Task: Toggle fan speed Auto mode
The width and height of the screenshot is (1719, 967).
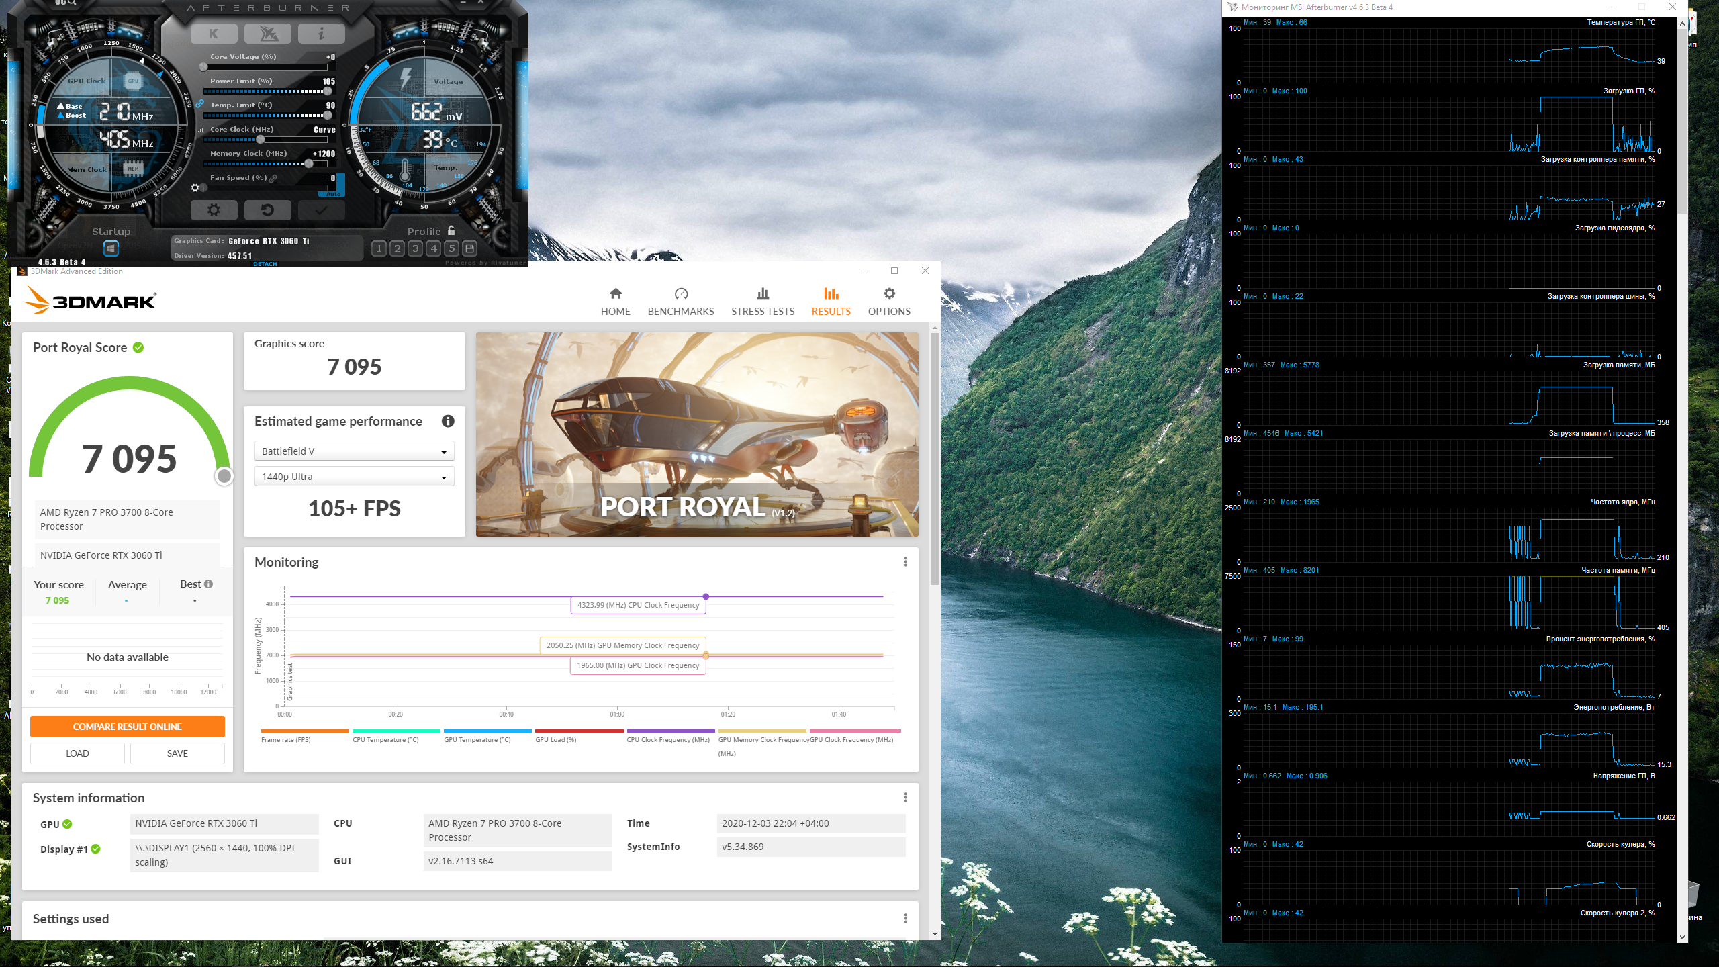Action: pos(334,194)
